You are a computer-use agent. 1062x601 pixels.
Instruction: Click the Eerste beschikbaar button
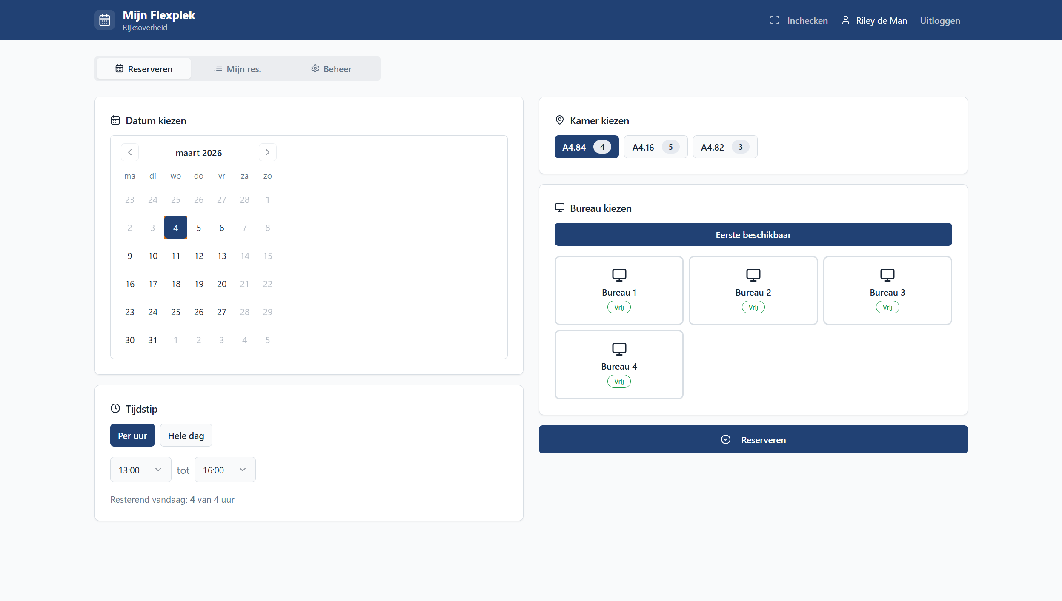tap(753, 235)
